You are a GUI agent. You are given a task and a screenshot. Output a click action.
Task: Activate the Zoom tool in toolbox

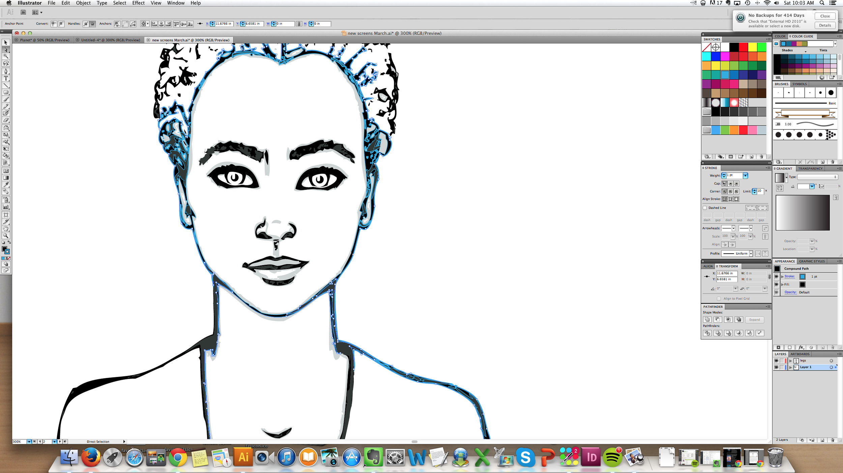(6, 235)
